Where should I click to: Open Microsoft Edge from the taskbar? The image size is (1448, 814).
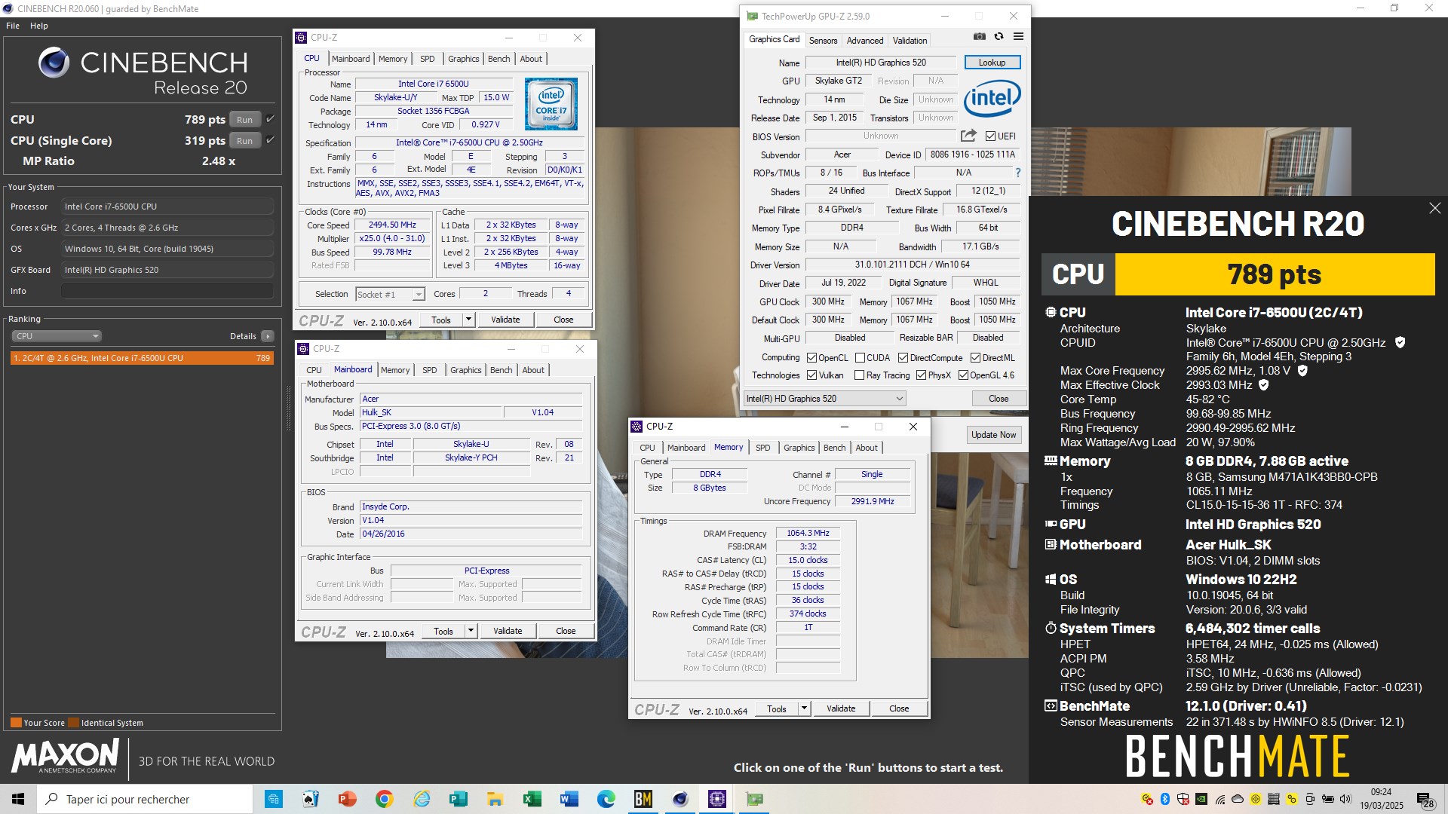click(606, 799)
